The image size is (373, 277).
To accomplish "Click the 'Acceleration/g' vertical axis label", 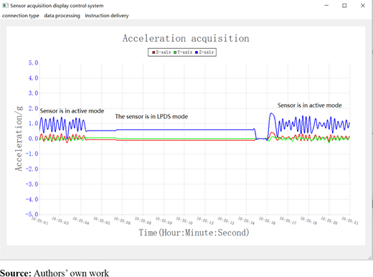I will coord(19,138).
